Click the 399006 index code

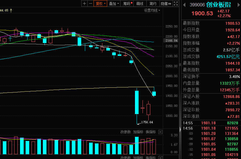pyautogui.click(x=197, y=5)
